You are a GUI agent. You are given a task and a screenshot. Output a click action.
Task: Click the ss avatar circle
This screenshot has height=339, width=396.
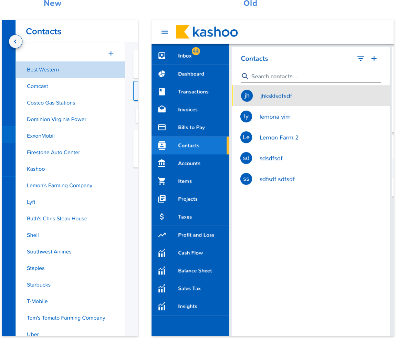click(x=246, y=179)
